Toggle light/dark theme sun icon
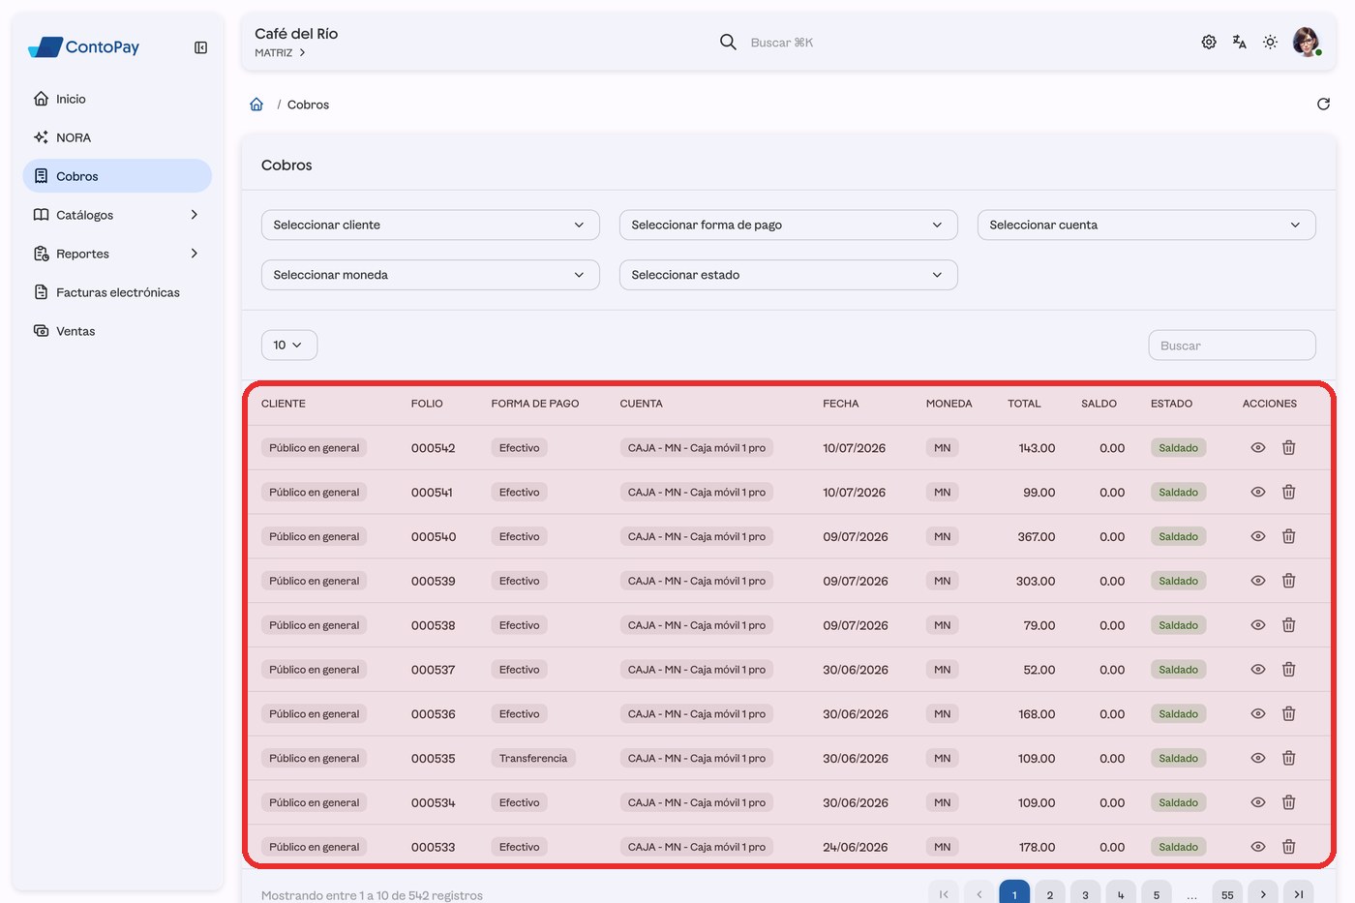1355x903 pixels. [x=1270, y=43]
